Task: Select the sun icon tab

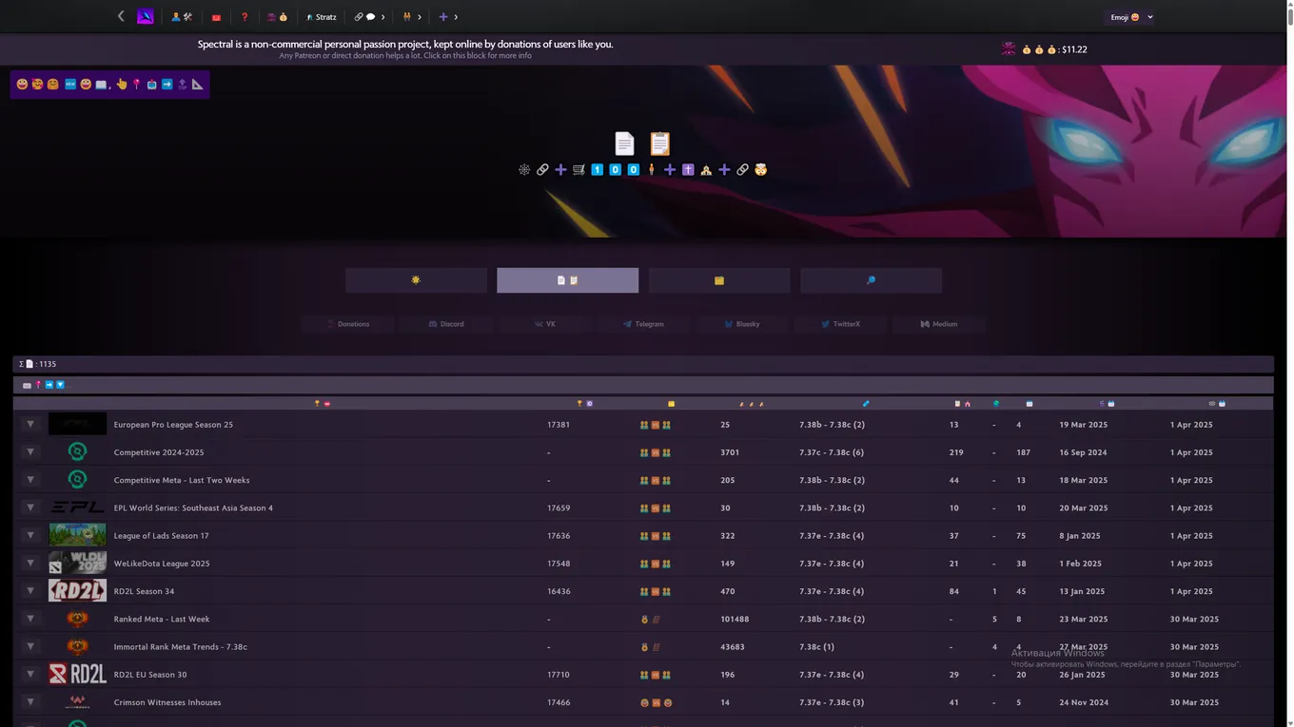Action: point(416,280)
